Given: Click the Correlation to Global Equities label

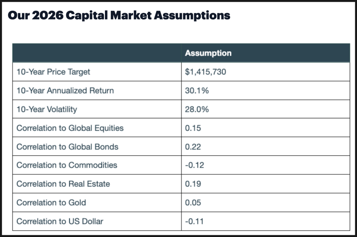Looking at the screenshot, I should 70,128.
